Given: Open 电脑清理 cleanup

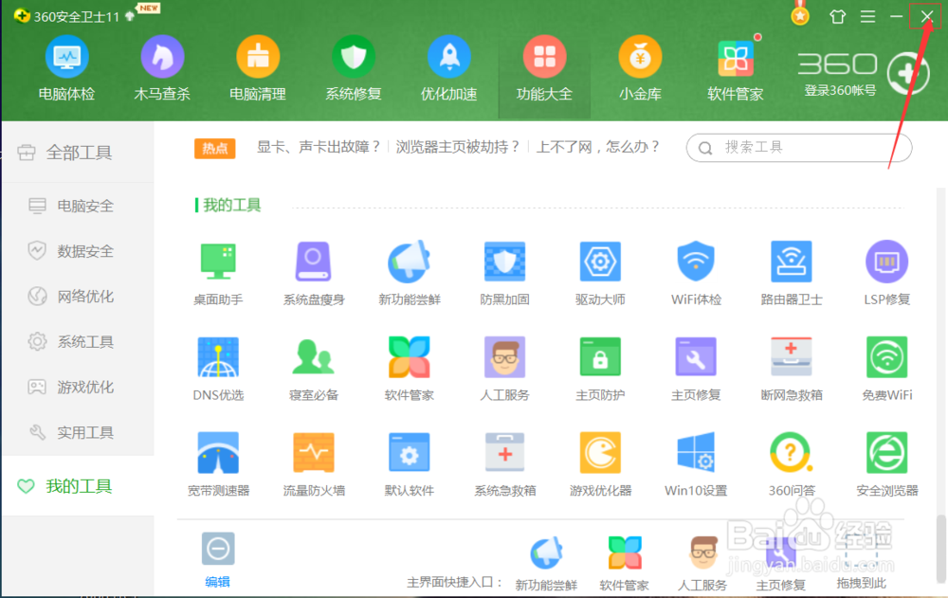Looking at the screenshot, I should (x=258, y=68).
